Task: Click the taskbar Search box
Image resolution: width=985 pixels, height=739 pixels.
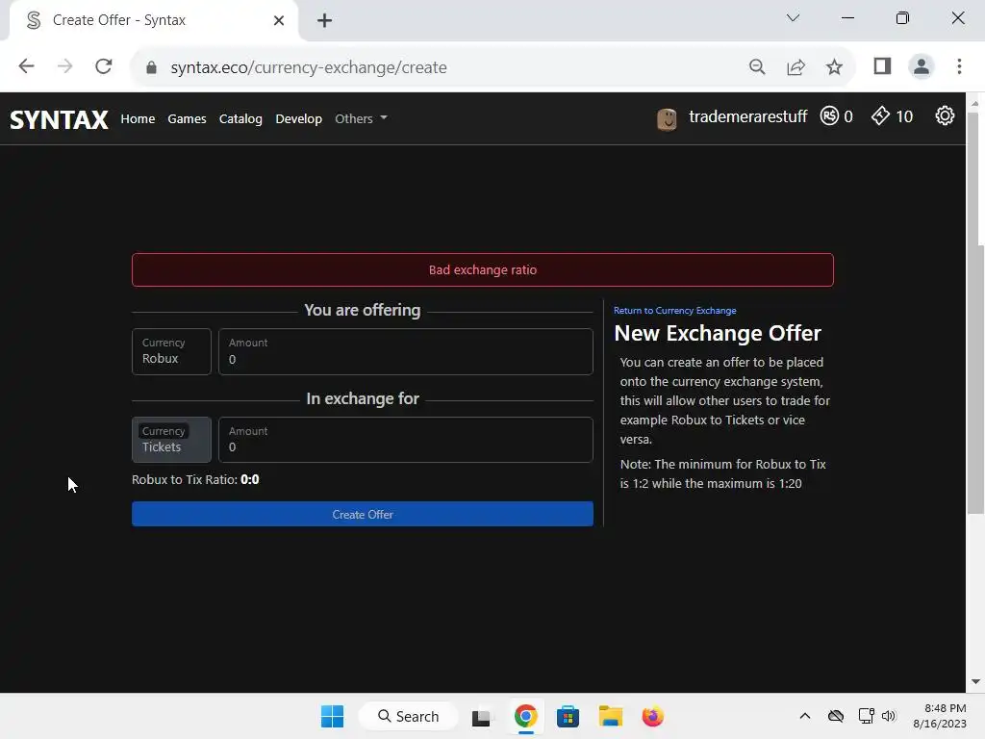Action: tap(408, 716)
